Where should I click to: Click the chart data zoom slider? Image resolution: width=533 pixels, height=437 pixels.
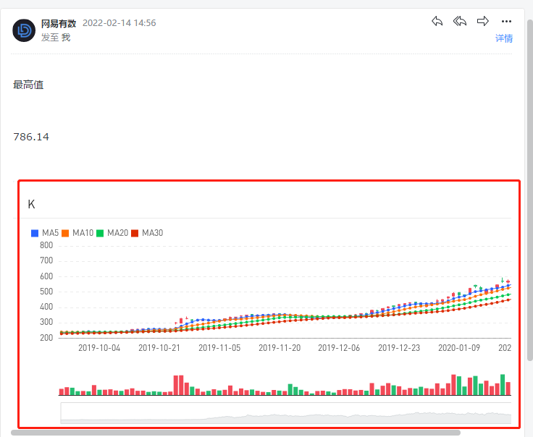click(x=285, y=414)
